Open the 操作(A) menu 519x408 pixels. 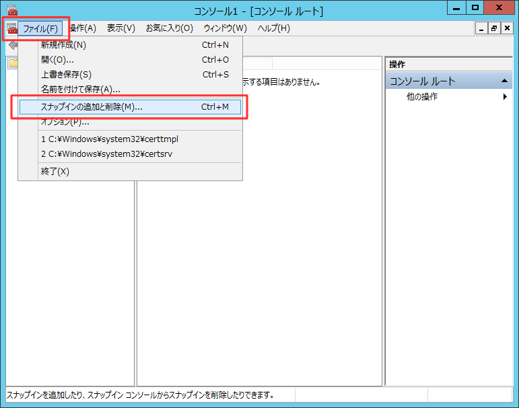82,28
